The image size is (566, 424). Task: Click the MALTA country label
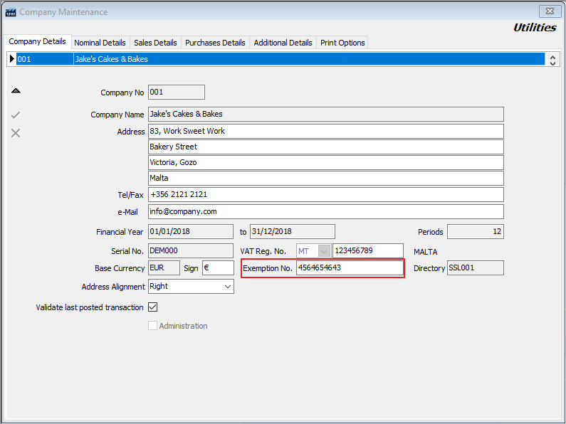[x=425, y=252]
